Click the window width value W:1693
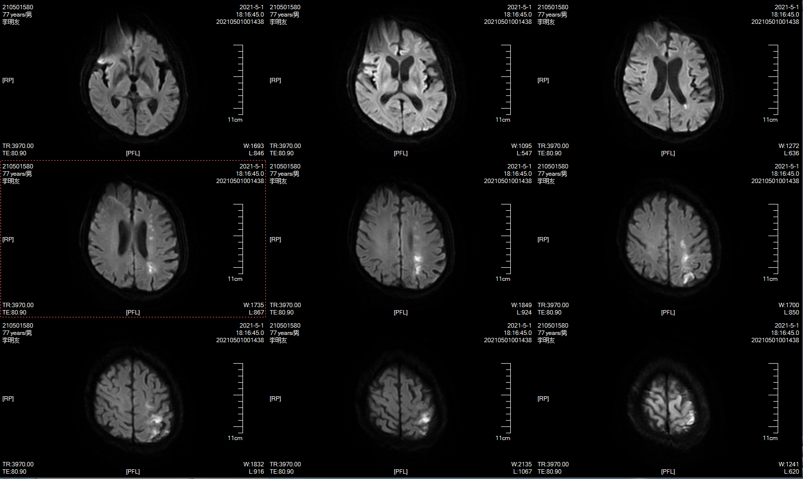The image size is (803, 479). click(x=253, y=146)
